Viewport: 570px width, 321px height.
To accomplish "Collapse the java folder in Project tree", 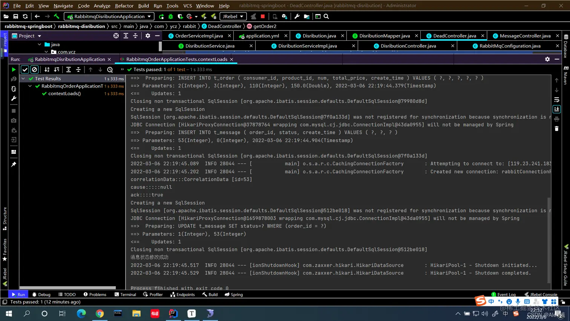I will 39,44.
